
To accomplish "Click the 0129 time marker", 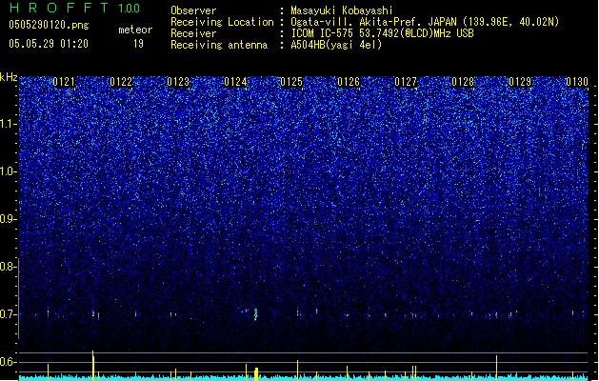I will (x=520, y=82).
